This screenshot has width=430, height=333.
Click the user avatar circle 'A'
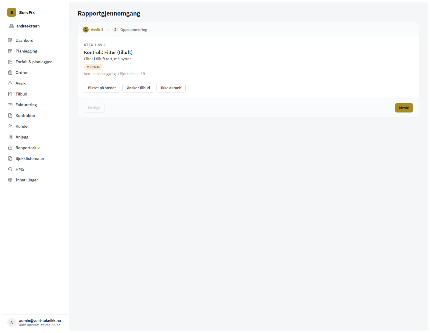[12, 323]
